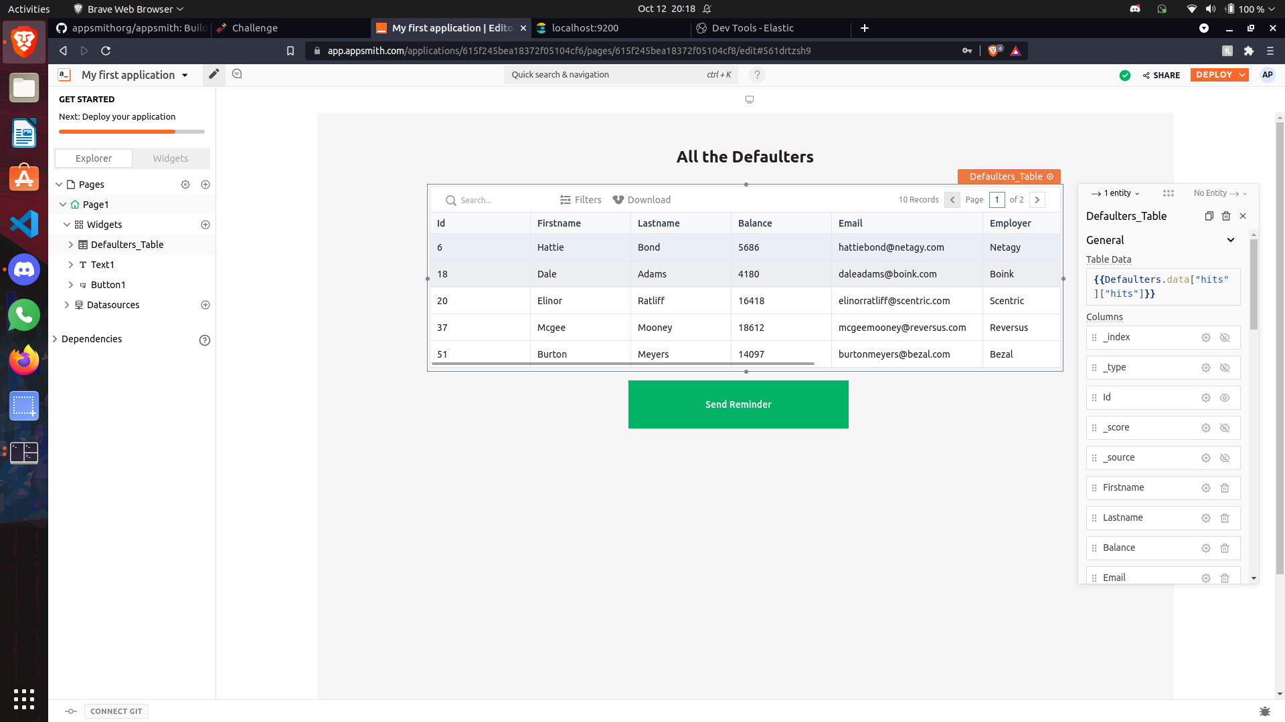Screen dimensions: 1285x722
Task: Switch to Dev Tools - Elastic browser tab
Action: pos(752,28)
